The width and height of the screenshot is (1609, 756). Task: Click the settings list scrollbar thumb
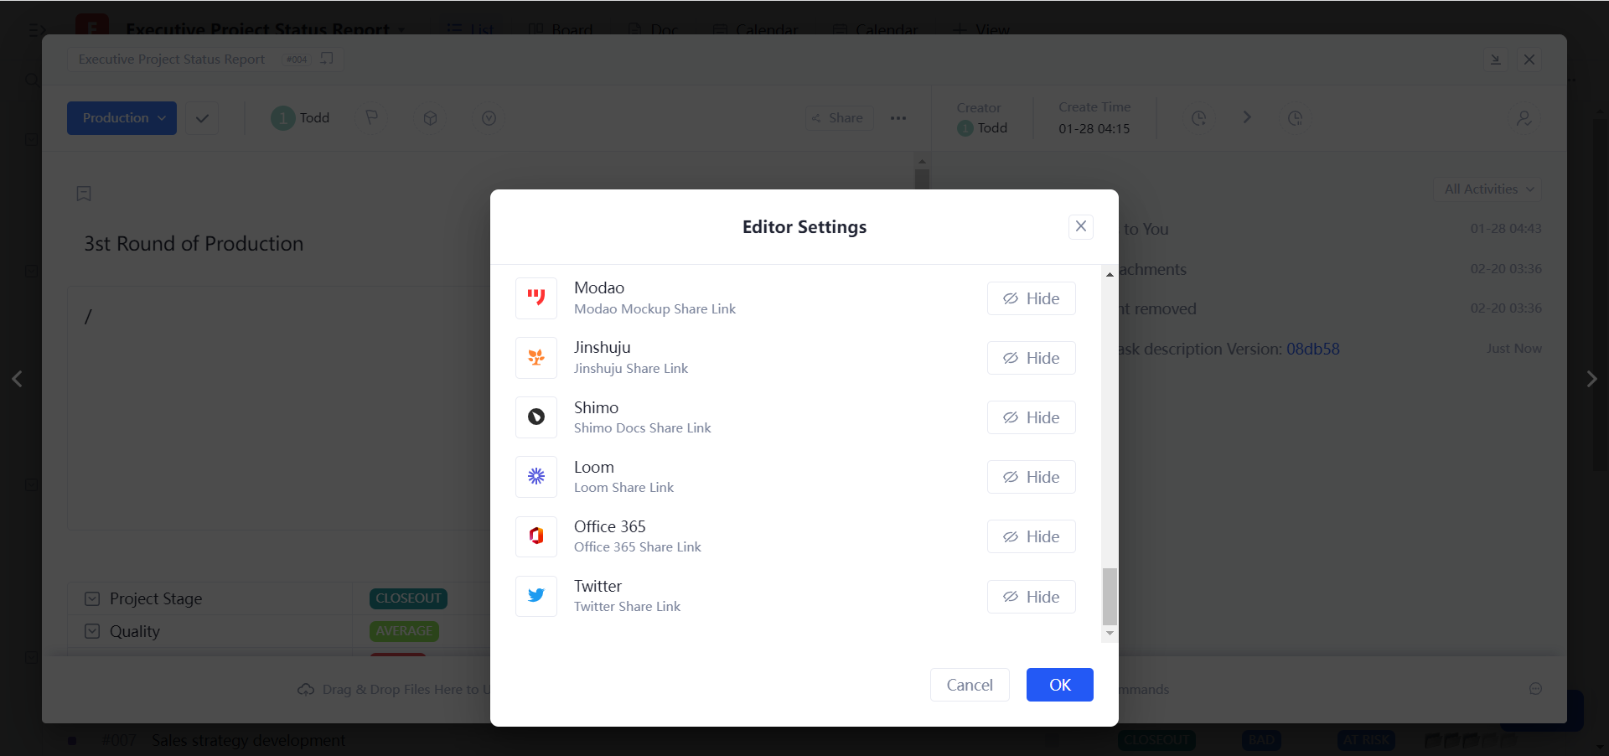[1110, 596]
